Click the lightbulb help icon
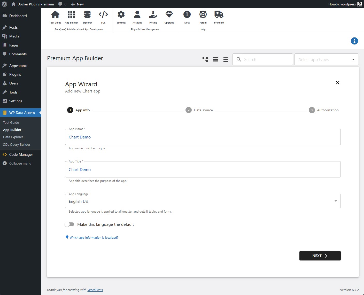 coord(67,237)
